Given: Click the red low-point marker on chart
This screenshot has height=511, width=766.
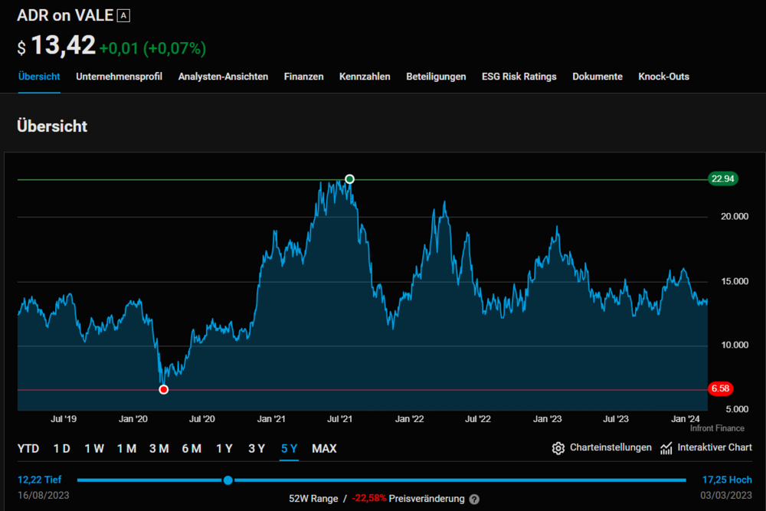Looking at the screenshot, I should click(x=163, y=390).
